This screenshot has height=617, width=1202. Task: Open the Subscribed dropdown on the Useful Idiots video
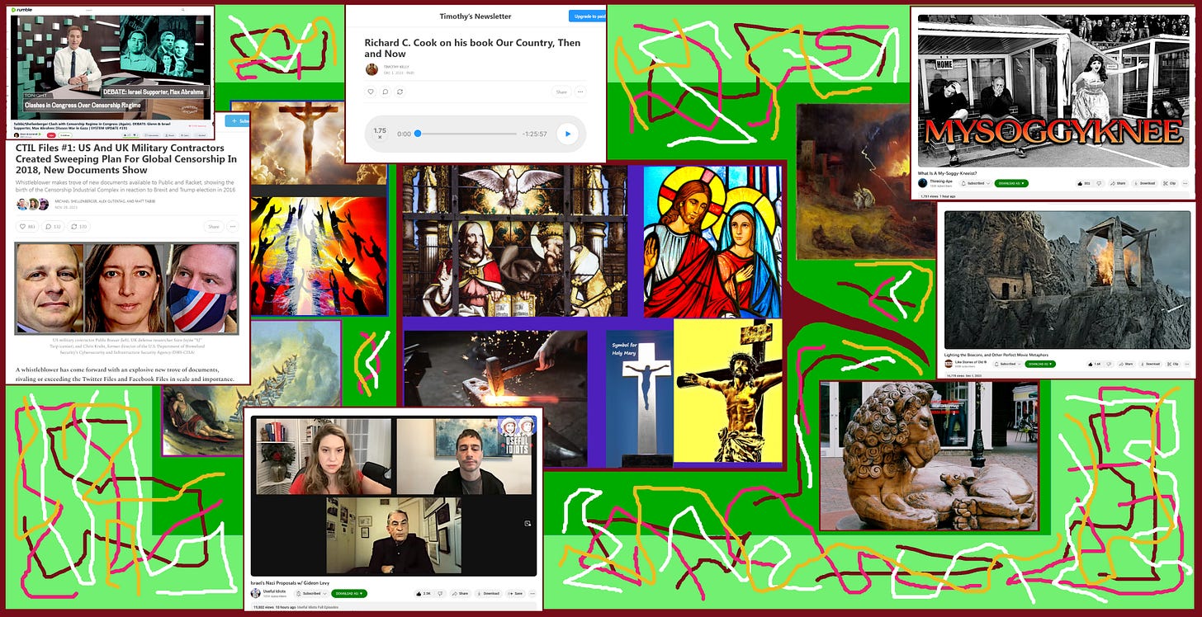pos(311,593)
